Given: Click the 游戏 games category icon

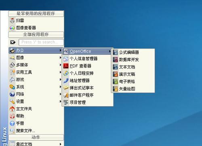Looking at the screenshot, I should [x=12, y=80].
